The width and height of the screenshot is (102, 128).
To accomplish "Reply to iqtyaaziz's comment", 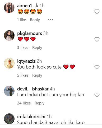I will coord(37,75).
